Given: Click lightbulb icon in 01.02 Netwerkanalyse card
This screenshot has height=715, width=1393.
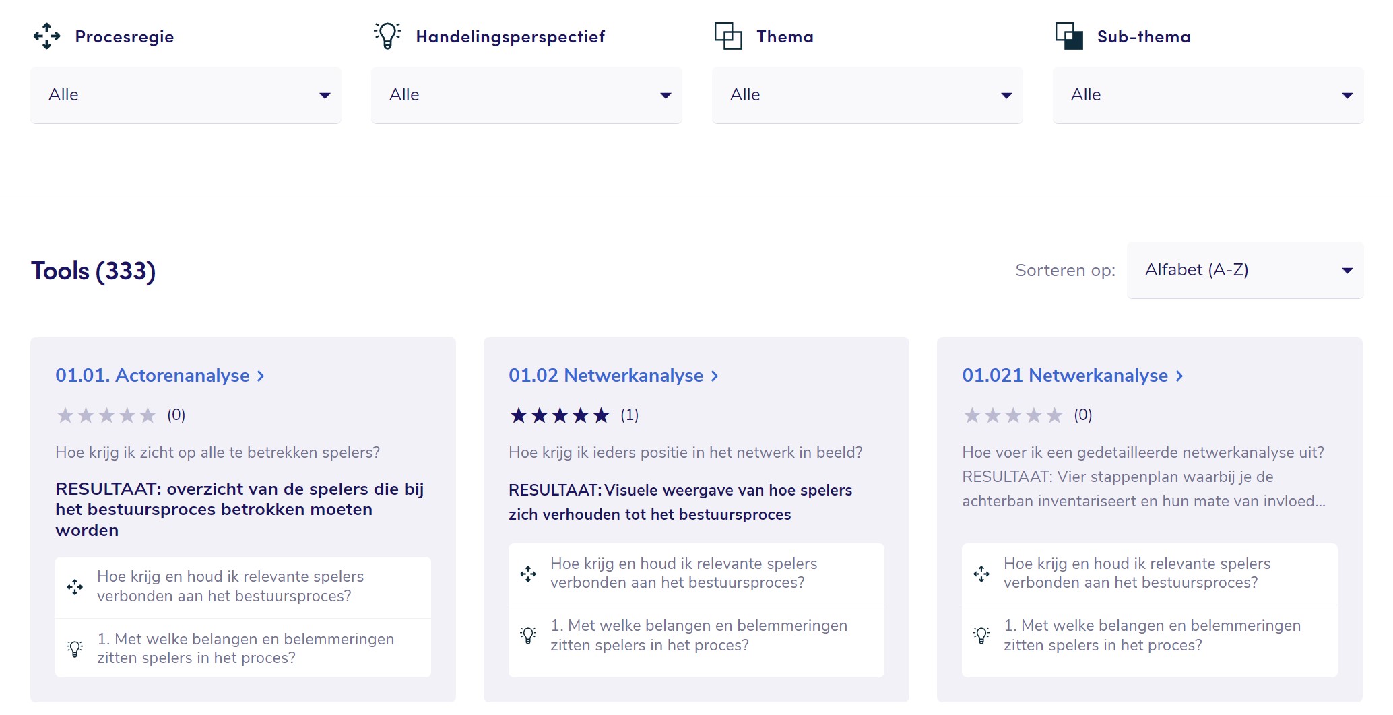Looking at the screenshot, I should (x=528, y=636).
